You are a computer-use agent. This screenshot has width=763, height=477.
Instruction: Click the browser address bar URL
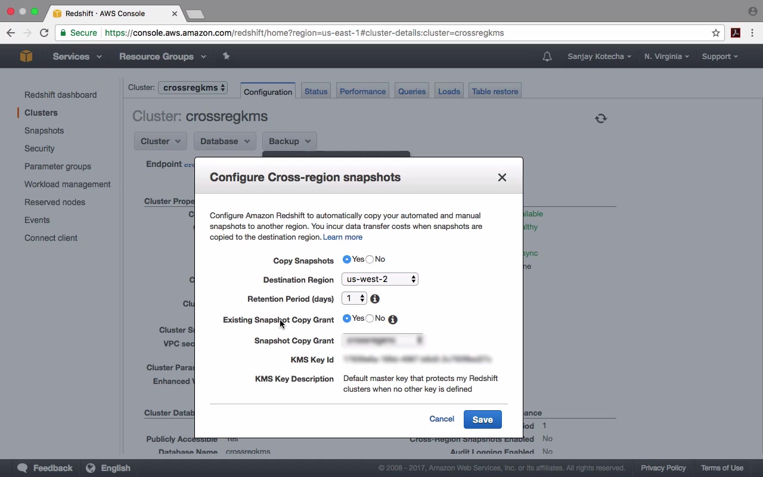(x=305, y=33)
